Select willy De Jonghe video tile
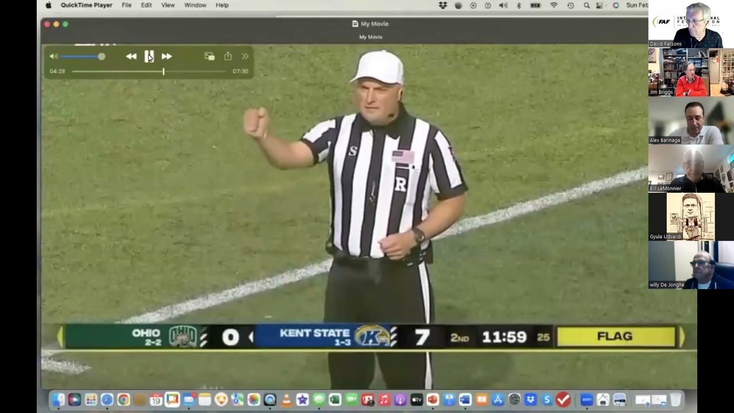 coord(691,265)
